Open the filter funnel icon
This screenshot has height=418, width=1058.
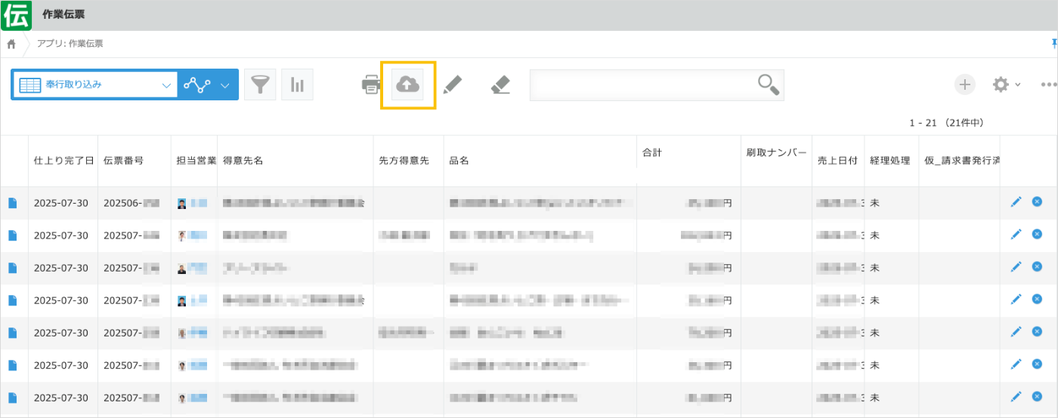(260, 85)
